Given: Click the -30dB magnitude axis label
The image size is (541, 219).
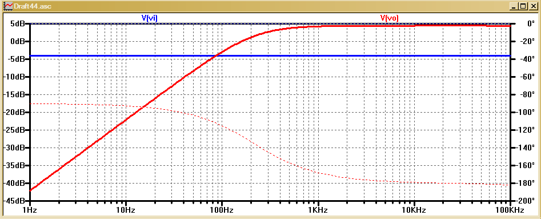Looking at the screenshot, I should (x=14, y=148).
